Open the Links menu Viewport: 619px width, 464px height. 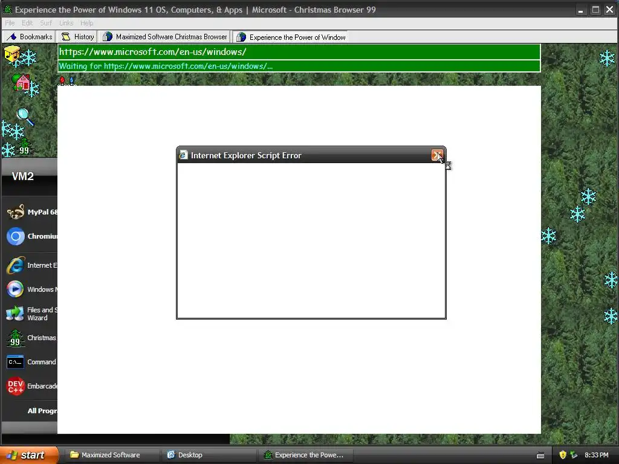point(66,23)
